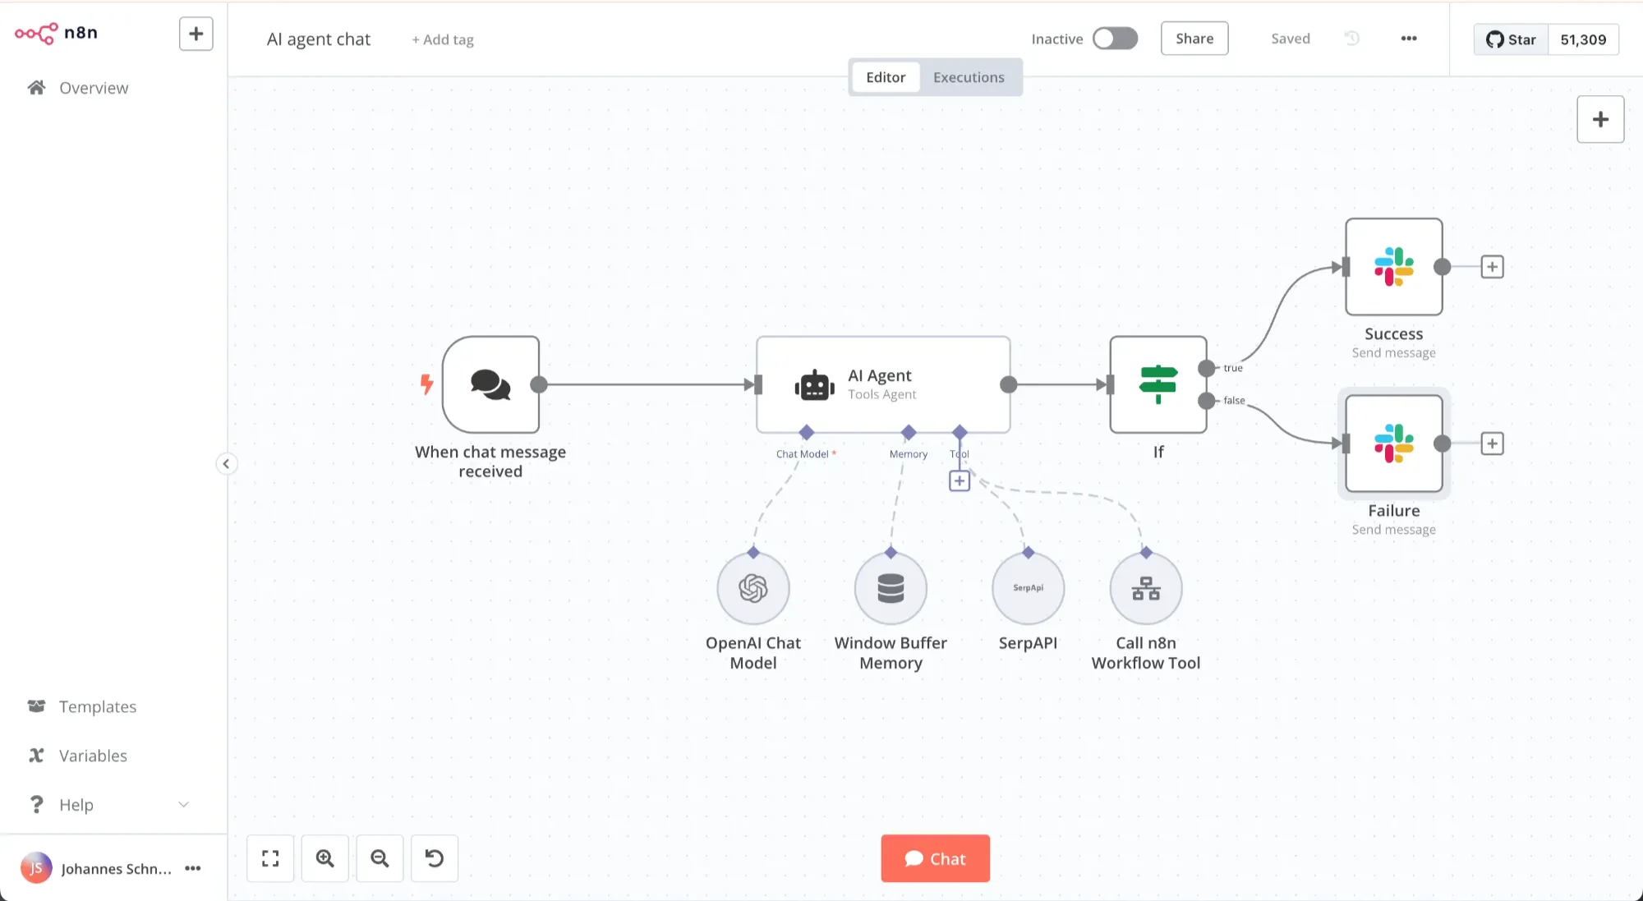Switch to the Executions tab

click(x=969, y=77)
